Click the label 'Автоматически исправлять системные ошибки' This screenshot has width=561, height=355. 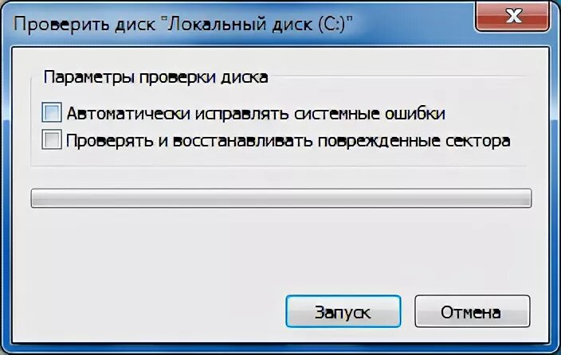(x=256, y=114)
